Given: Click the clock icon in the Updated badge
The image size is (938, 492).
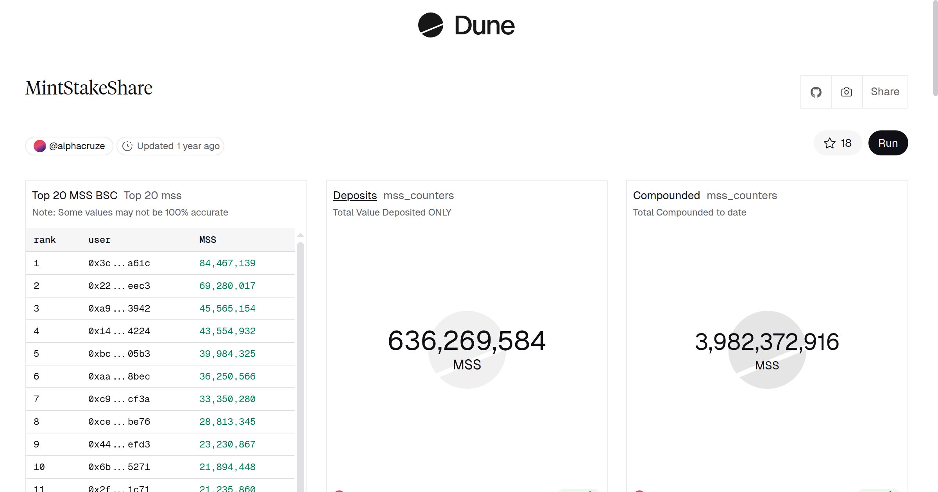Looking at the screenshot, I should (x=128, y=146).
